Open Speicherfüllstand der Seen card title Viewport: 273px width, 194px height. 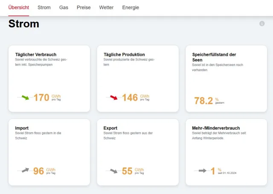[x=214, y=57]
